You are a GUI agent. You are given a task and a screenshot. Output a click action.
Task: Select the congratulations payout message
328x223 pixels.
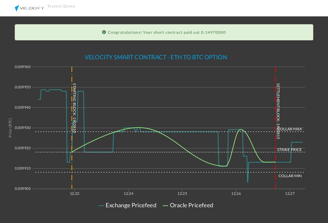point(167,32)
